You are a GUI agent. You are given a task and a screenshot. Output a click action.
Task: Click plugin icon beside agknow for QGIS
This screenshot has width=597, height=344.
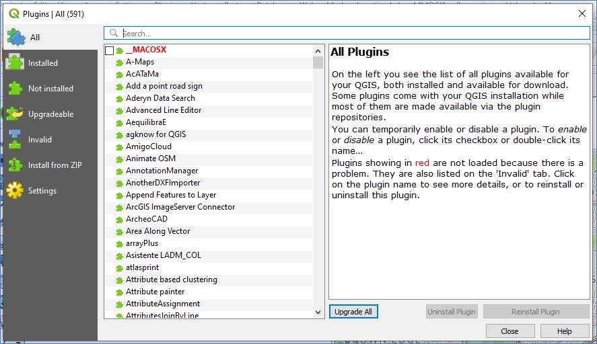[x=120, y=135]
